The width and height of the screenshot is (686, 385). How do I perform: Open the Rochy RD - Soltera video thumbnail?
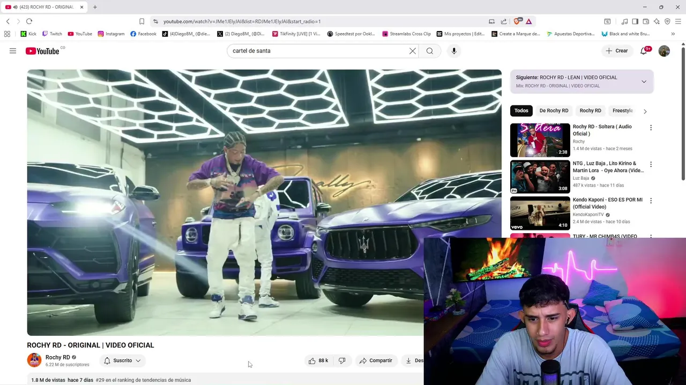click(540, 140)
